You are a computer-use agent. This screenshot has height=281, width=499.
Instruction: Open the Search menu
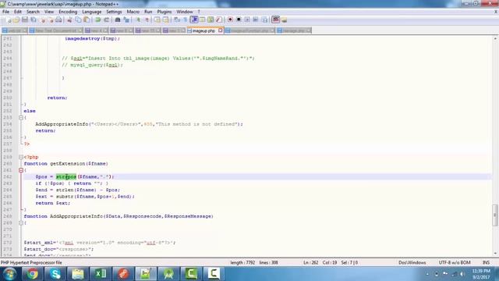33,12
